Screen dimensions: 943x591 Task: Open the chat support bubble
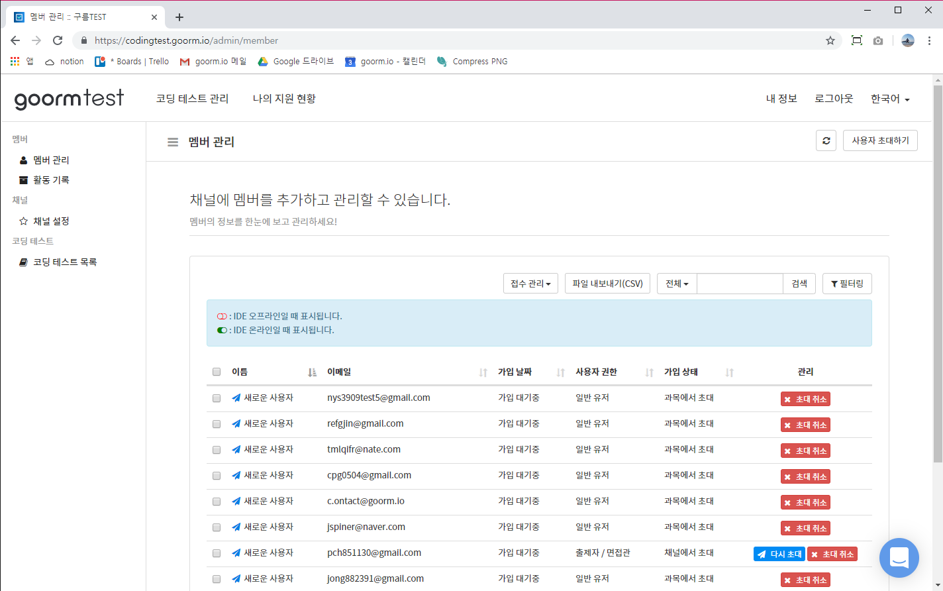pyautogui.click(x=899, y=558)
